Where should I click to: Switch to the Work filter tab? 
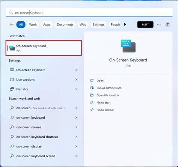click(x=33, y=24)
